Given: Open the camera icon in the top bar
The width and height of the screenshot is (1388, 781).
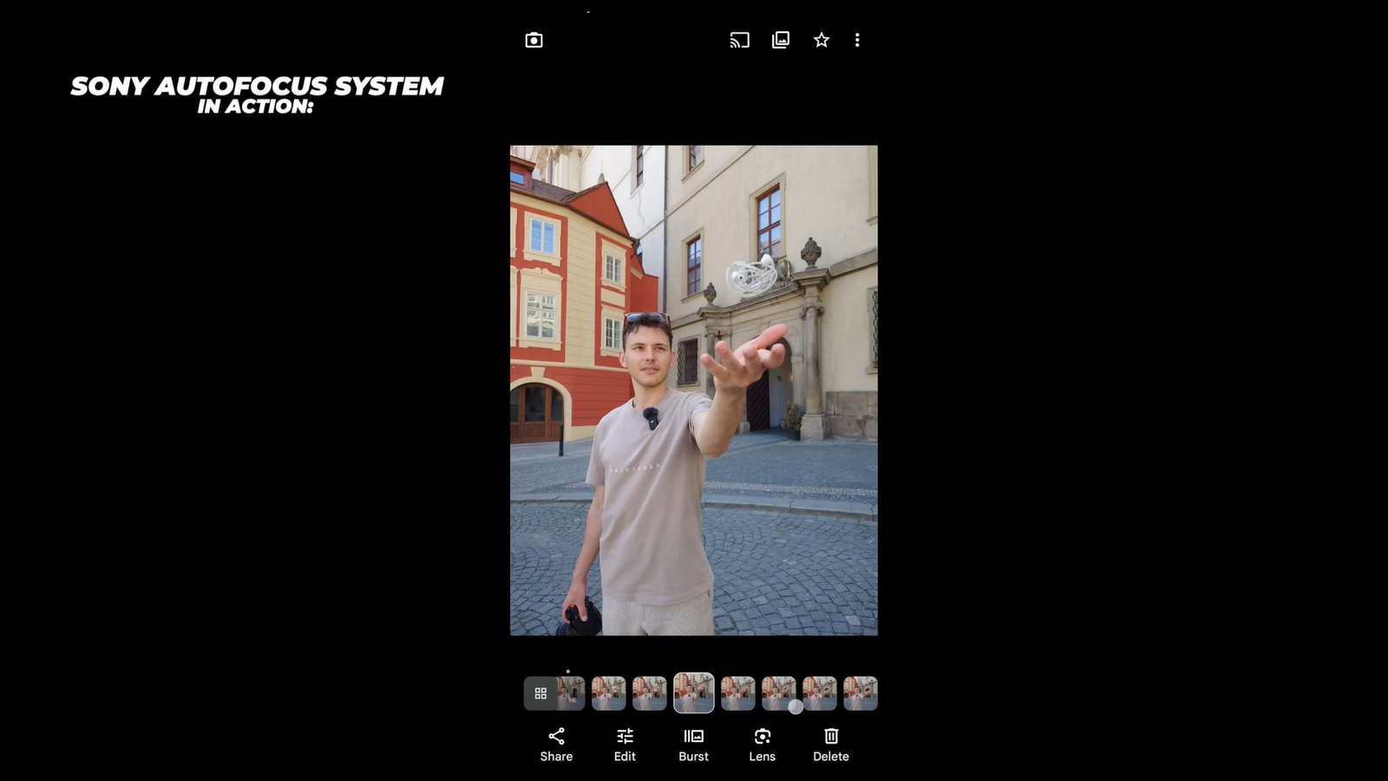Looking at the screenshot, I should pos(534,40).
